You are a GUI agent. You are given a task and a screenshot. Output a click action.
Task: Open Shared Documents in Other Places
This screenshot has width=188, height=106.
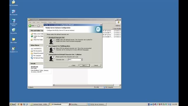click(38, 53)
